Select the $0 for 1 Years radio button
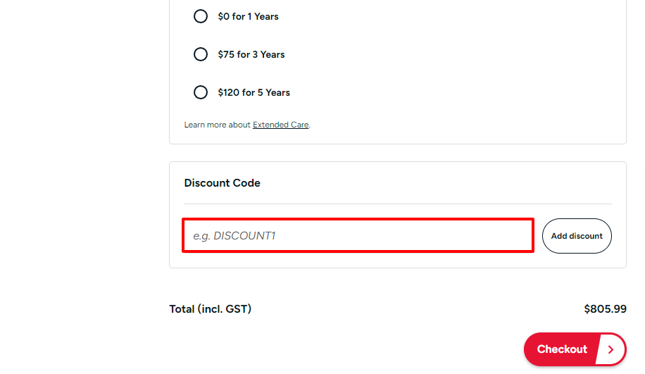 201,16
